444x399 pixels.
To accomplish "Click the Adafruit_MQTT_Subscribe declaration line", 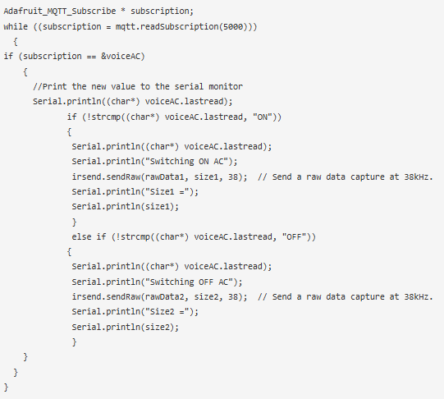I will (98, 11).
